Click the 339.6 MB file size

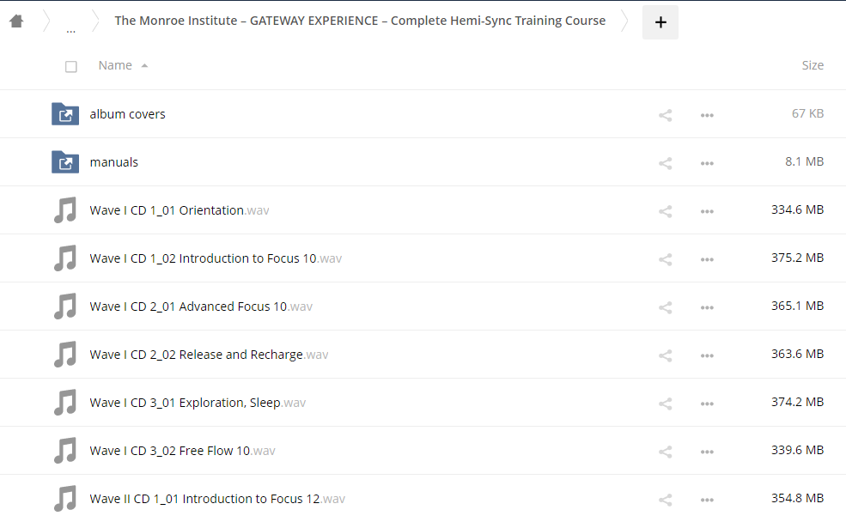pos(797,449)
